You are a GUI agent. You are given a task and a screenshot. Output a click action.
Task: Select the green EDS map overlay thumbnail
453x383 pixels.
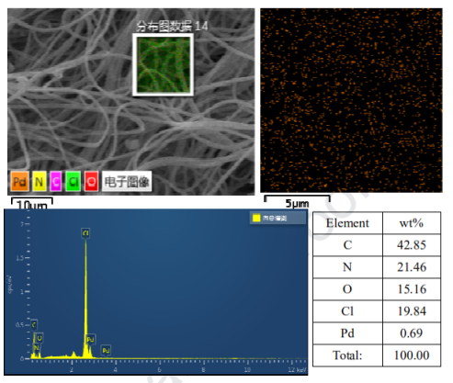pos(163,64)
